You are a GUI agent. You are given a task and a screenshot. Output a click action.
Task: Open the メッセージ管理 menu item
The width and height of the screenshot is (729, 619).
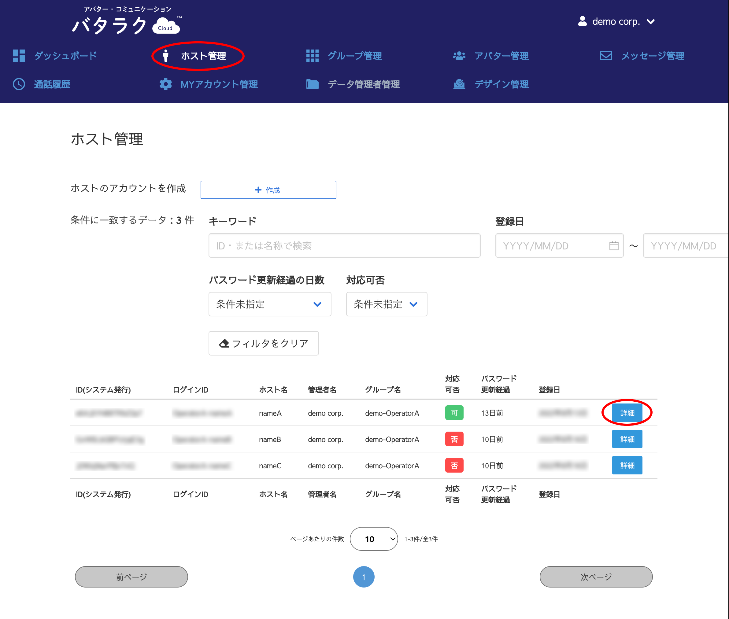pyautogui.click(x=652, y=56)
